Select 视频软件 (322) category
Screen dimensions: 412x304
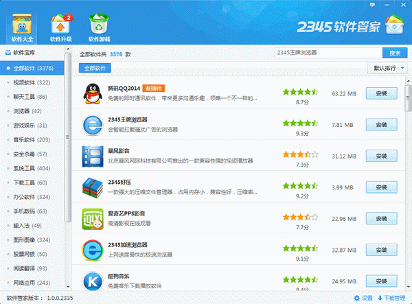coord(32,82)
